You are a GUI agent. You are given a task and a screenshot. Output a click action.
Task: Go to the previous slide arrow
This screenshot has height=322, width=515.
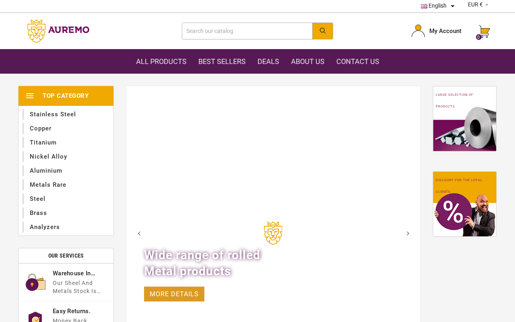[x=139, y=233]
